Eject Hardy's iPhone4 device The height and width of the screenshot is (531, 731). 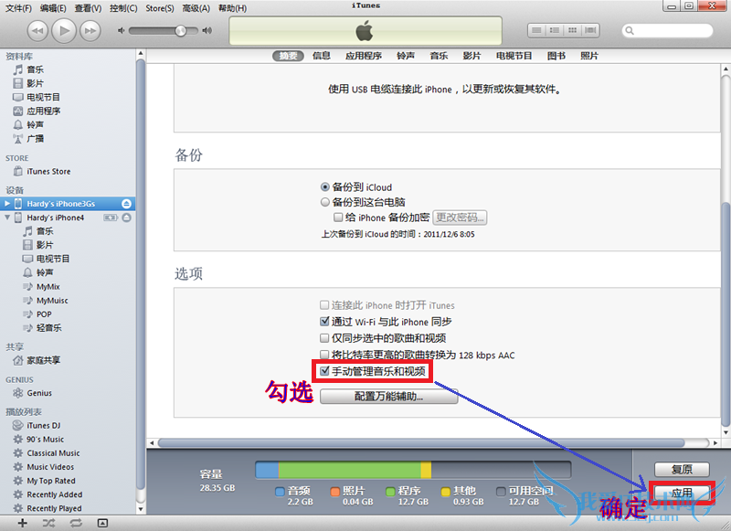click(x=127, y=218)
